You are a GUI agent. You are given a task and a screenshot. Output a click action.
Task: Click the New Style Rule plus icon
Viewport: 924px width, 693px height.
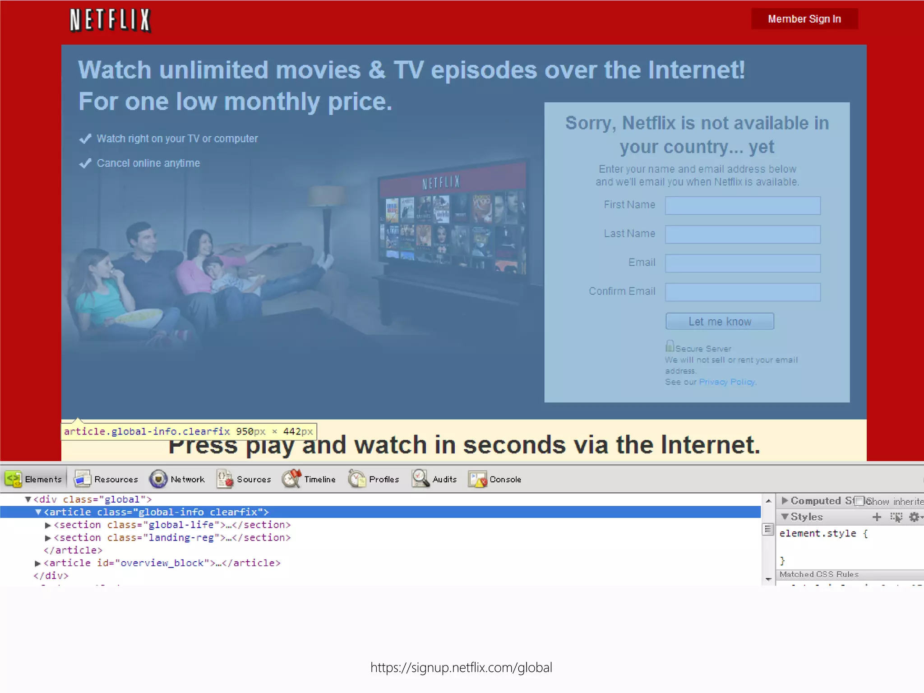[x=877, y=517]
